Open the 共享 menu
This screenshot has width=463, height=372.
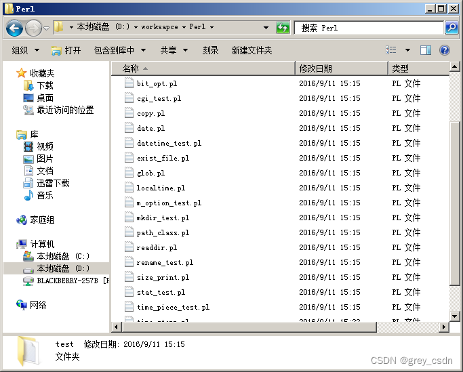(x=174, y=50)
